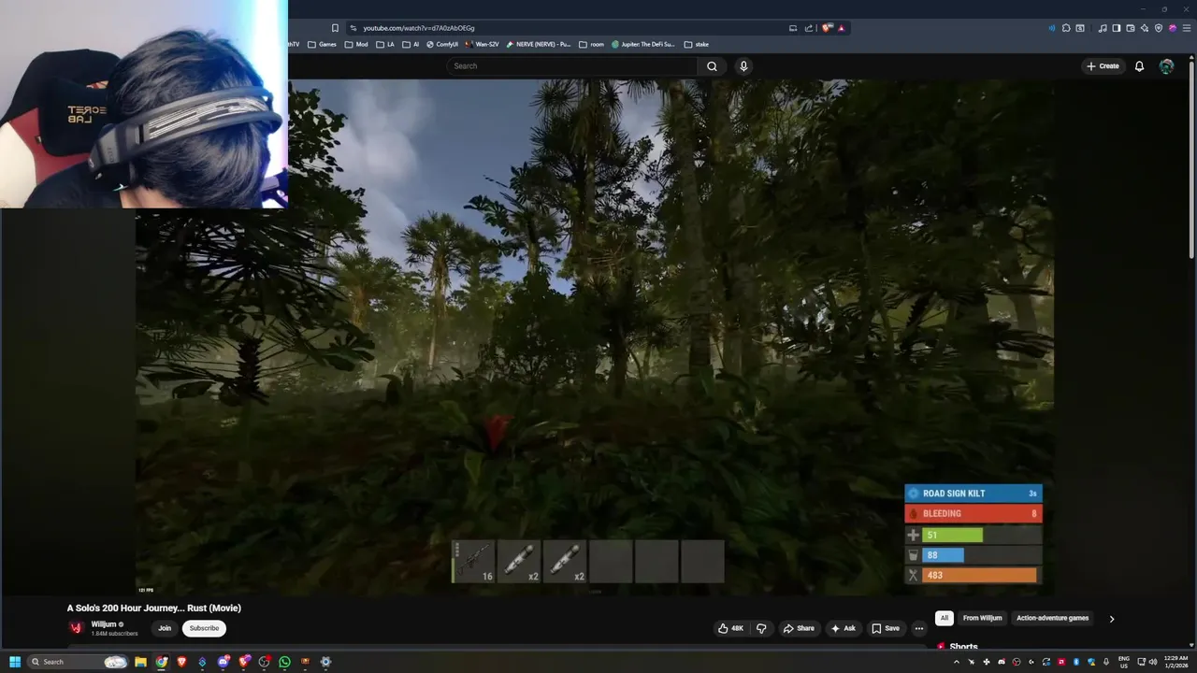Click the YouTube search magnifier button

pos(712,66)
